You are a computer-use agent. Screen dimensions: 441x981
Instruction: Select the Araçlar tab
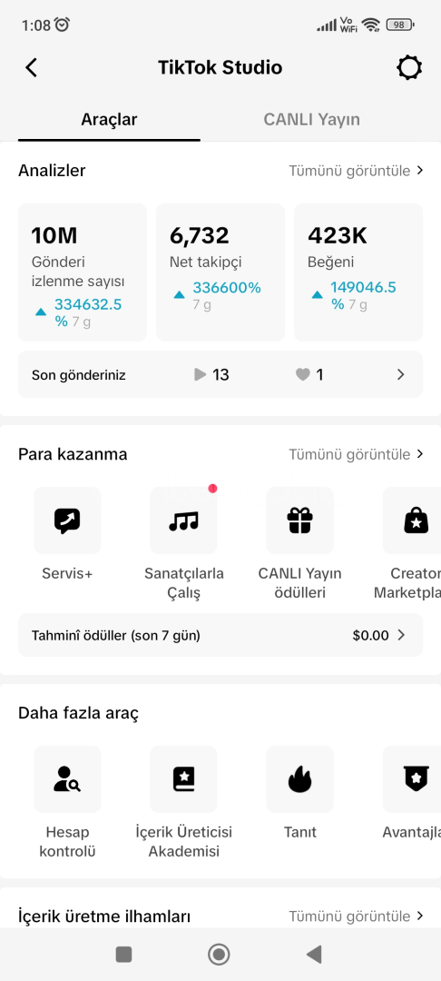click(x=109, y=120)
